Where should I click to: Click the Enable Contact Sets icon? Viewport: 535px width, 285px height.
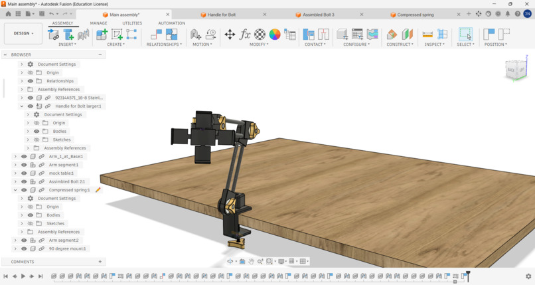[309, 35]
